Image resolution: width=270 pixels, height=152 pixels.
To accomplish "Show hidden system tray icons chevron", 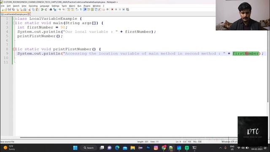I will 220,148.
